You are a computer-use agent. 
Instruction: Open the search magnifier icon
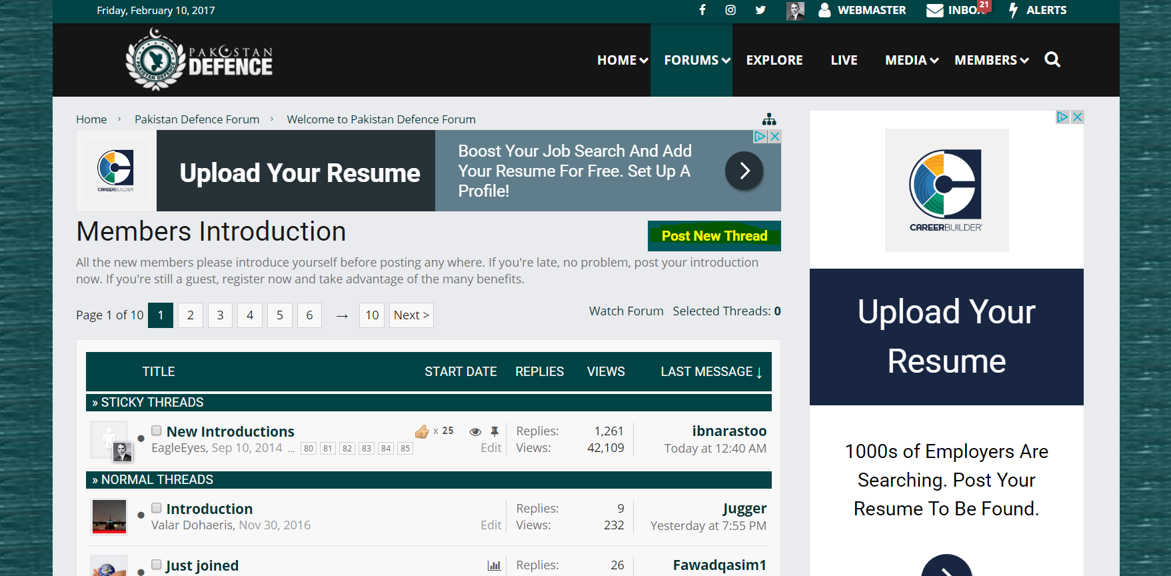(1052, 59)
